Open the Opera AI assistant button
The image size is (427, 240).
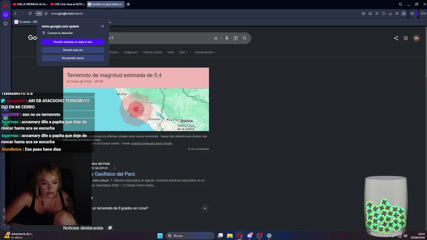pyautogui.click(x=423, y=13)
